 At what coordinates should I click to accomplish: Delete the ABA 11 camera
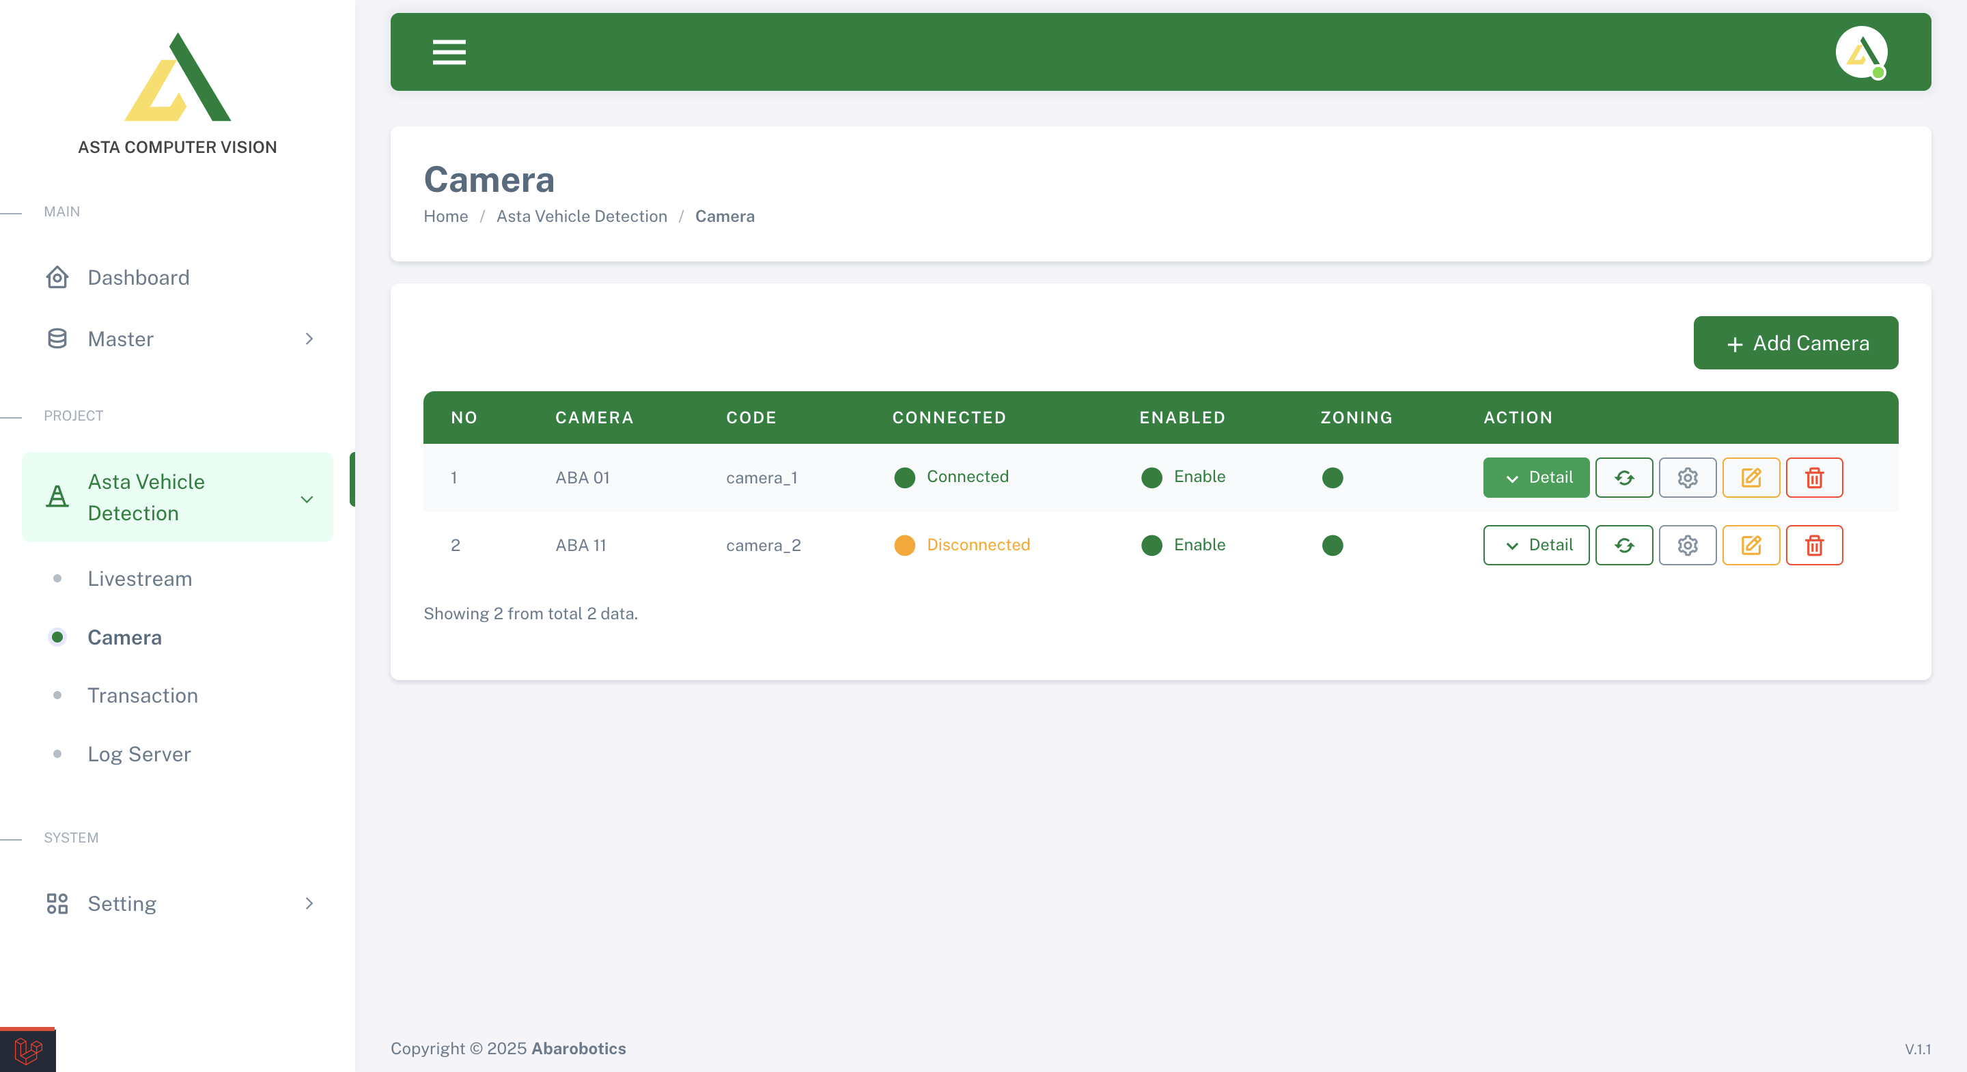[1814, 545]
